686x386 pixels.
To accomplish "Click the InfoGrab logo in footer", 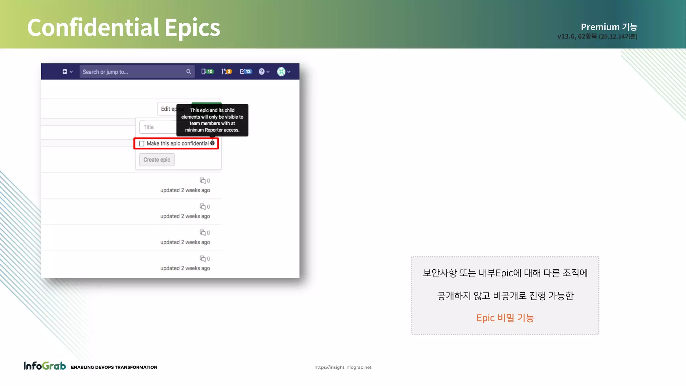I will [x=45, y=366].
